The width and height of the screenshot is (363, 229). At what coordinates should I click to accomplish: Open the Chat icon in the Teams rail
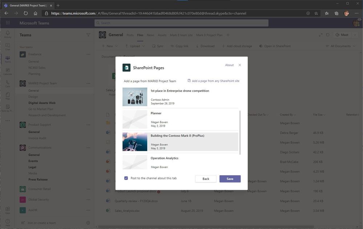click(8, 46)
